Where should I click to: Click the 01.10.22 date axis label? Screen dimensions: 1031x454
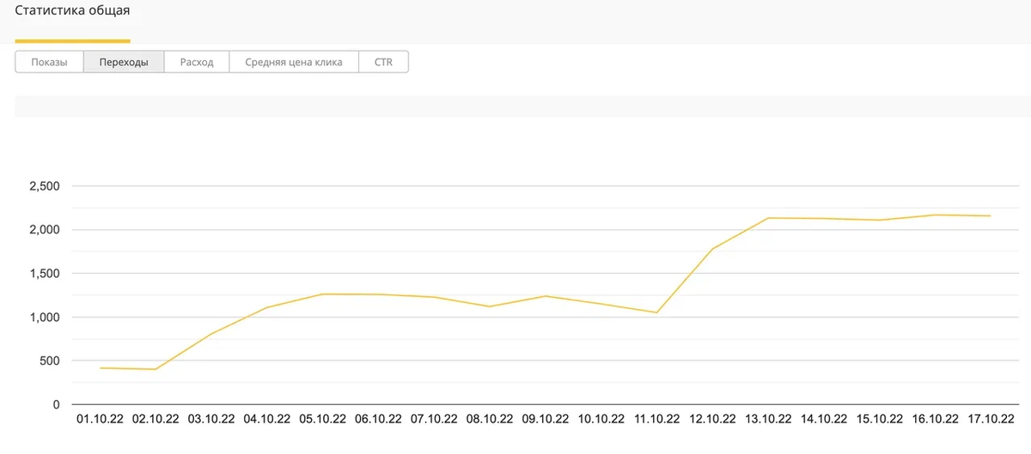click(100, 420)
